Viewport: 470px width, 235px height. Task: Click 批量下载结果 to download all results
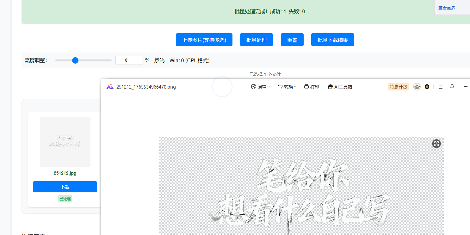click(332, 40)
